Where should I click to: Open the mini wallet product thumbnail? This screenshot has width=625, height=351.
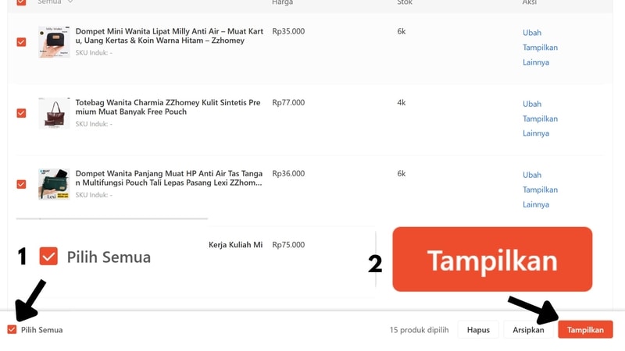[x=54, y=42]
